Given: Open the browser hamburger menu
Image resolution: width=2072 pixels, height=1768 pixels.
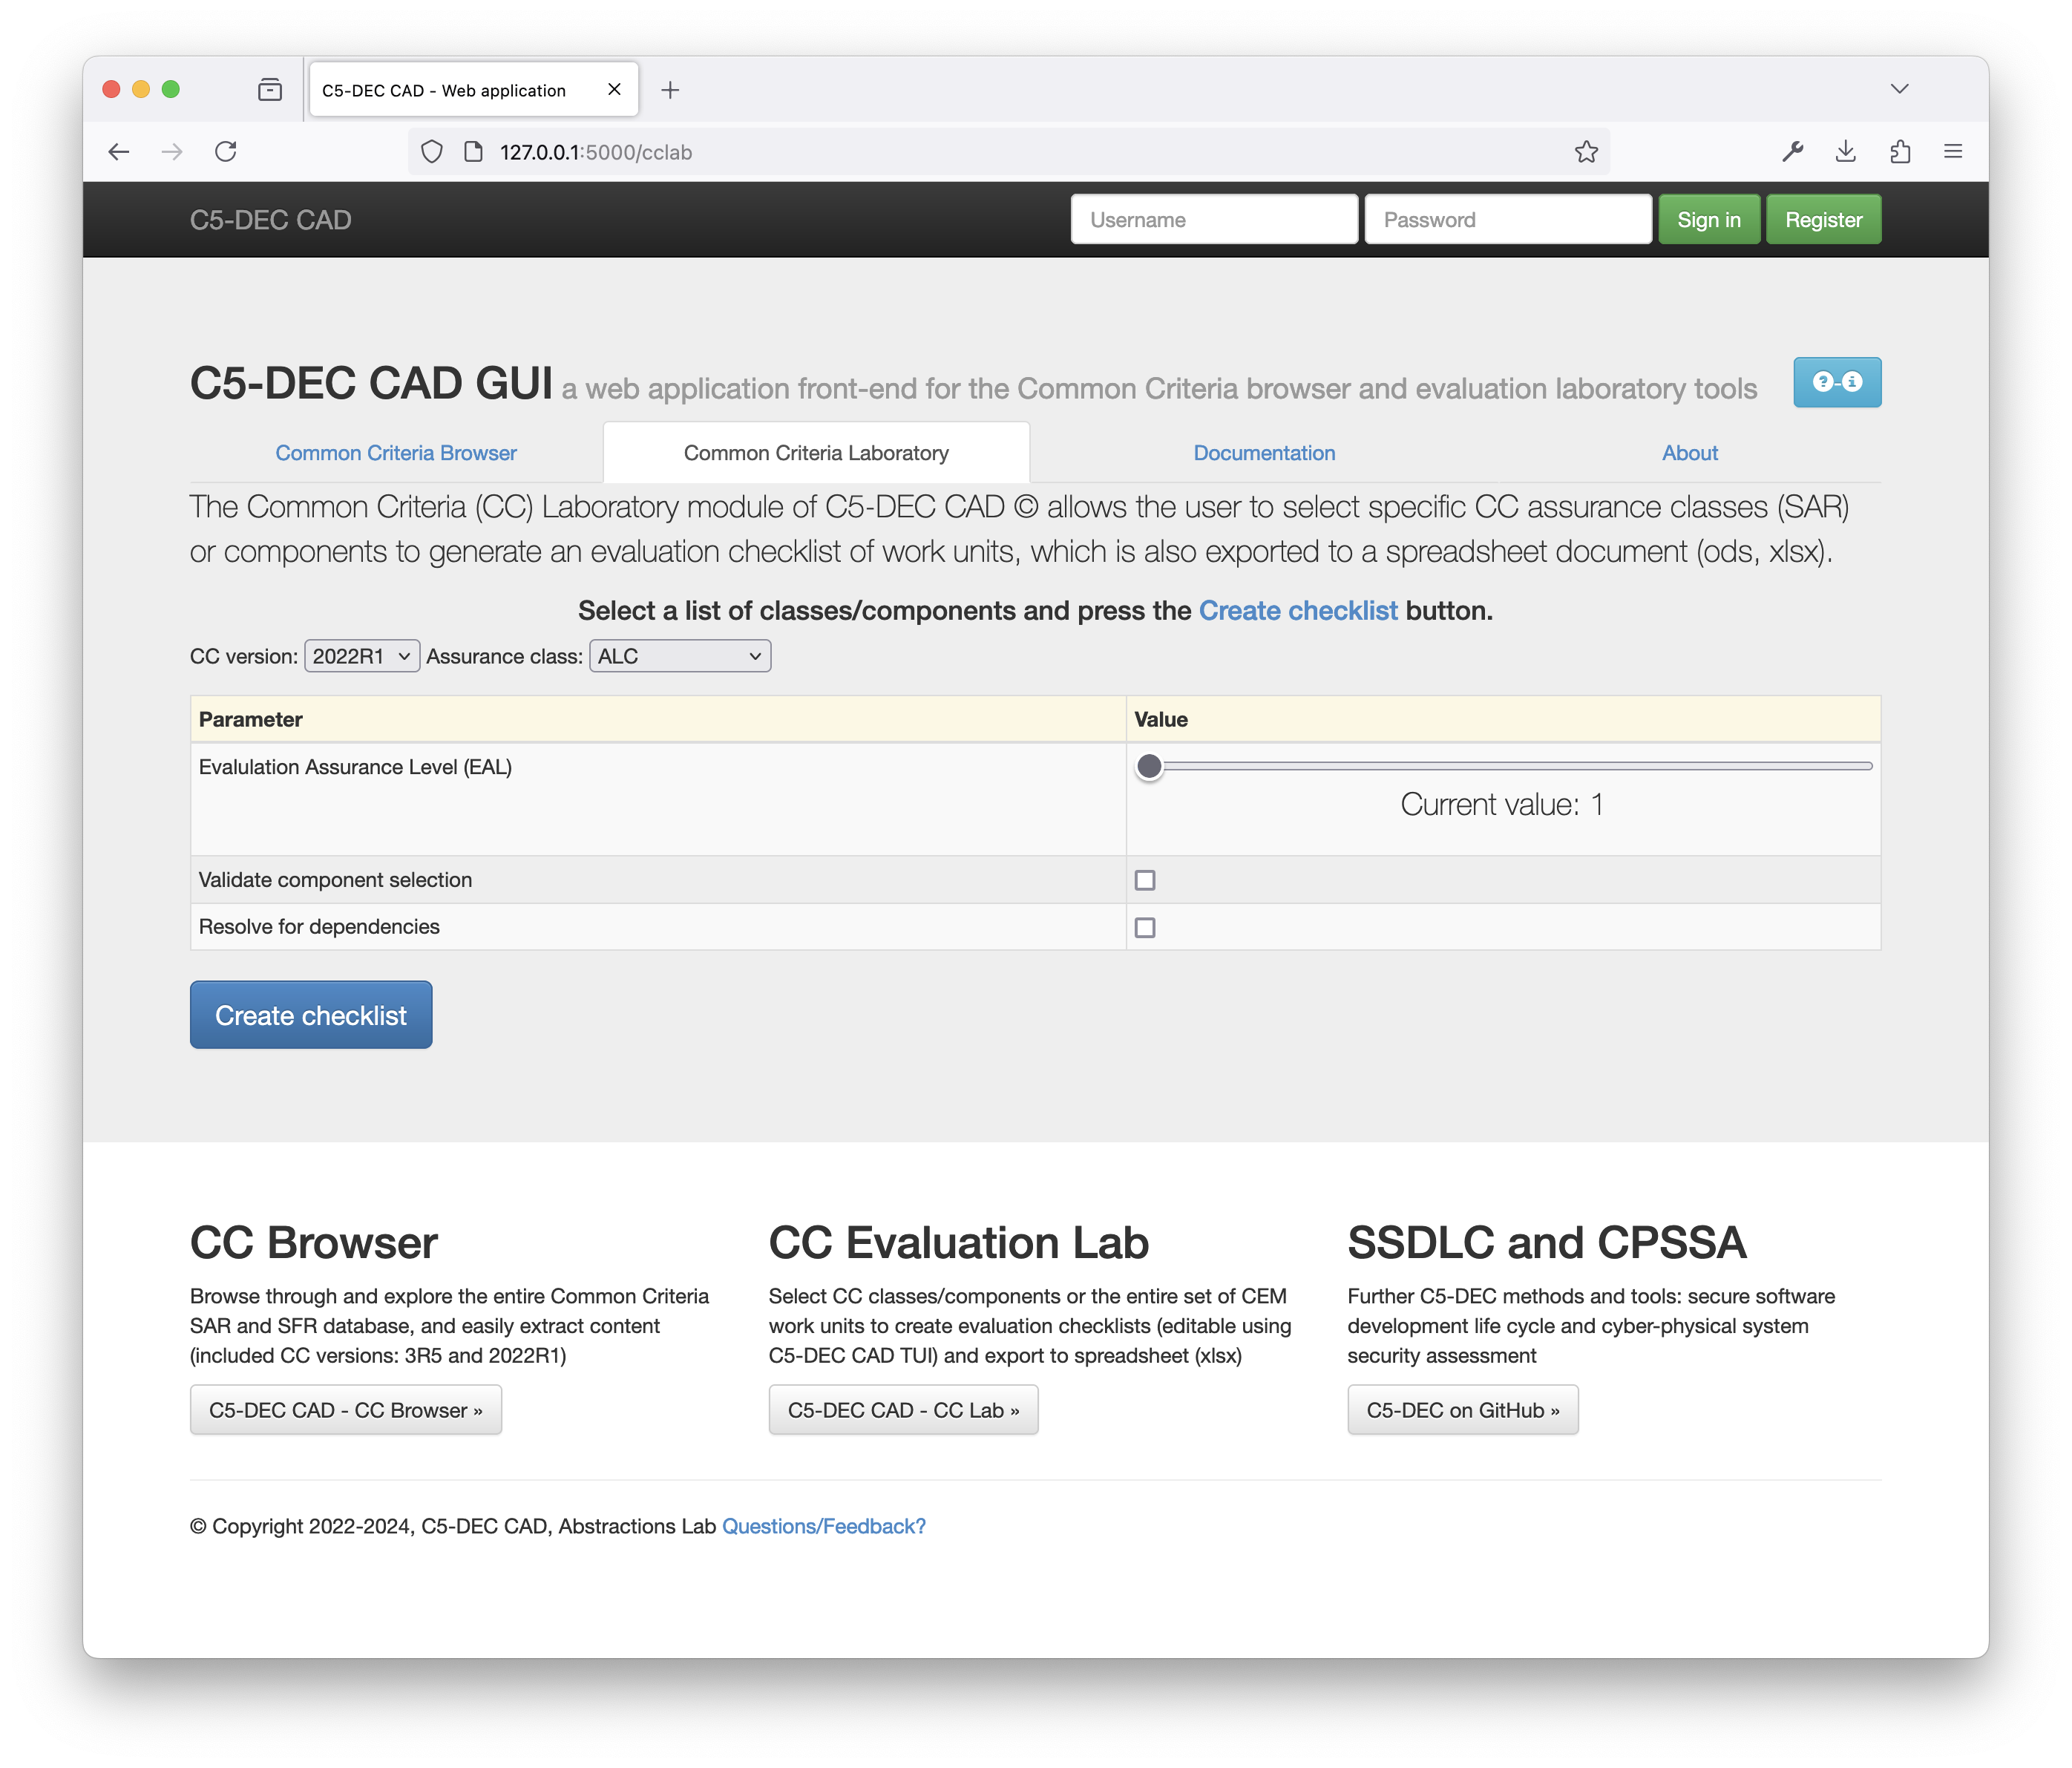Looking at the screenshot, I should (1953, 152).
